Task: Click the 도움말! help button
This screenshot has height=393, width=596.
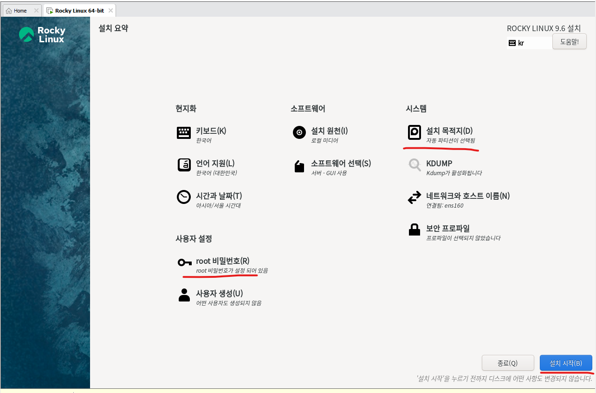Action: (570, 41)
